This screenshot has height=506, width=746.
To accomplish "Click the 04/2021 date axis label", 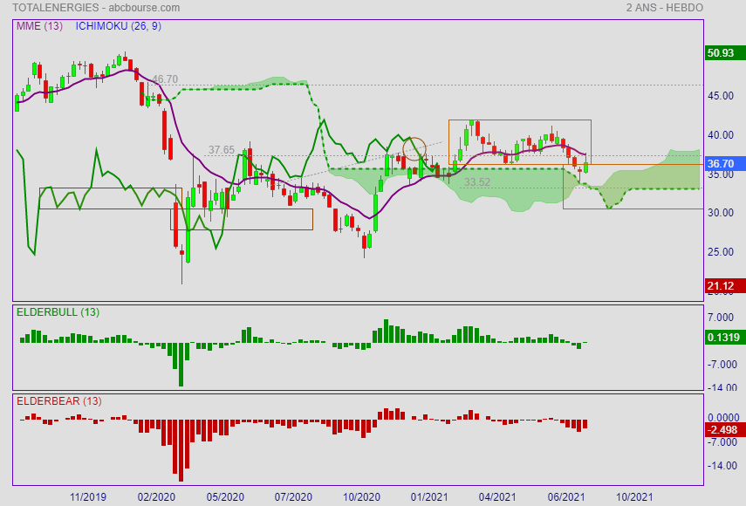I will tap(497, 497).
